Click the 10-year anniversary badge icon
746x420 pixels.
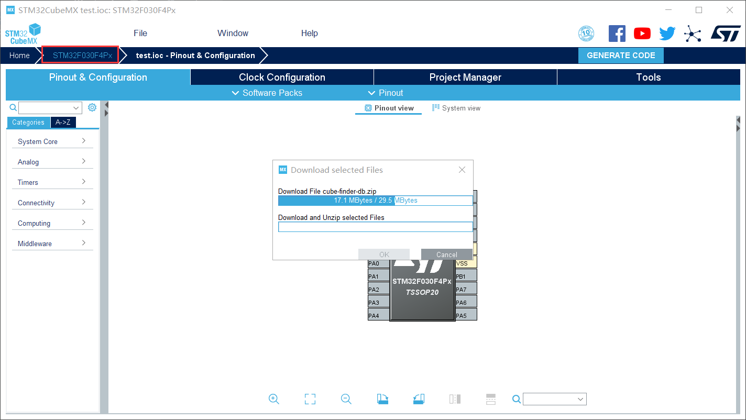[586, 34]
